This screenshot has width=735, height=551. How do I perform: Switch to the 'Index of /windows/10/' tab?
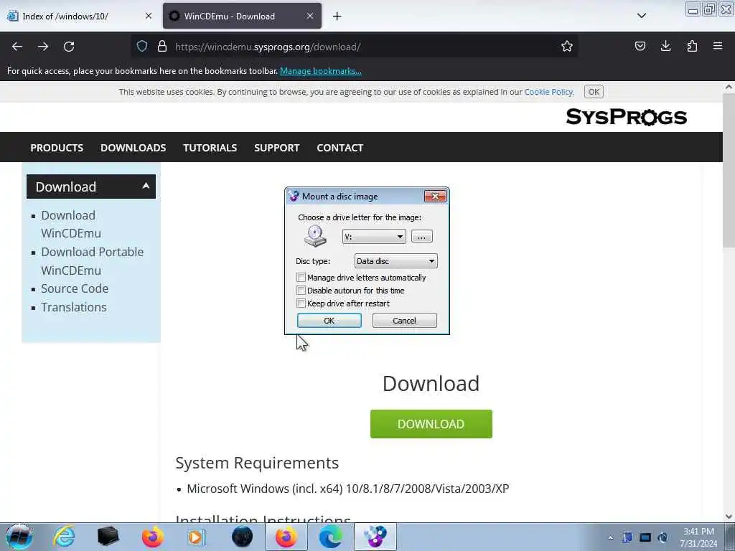click(x=80, y=16)
